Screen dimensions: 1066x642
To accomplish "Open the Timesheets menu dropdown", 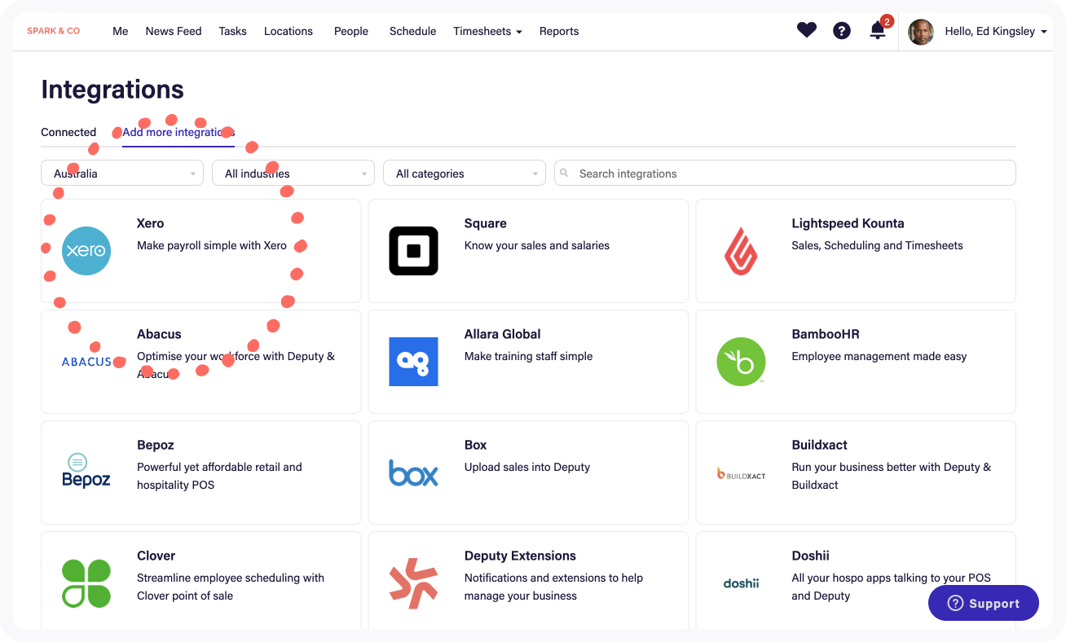I will point(487,31).
